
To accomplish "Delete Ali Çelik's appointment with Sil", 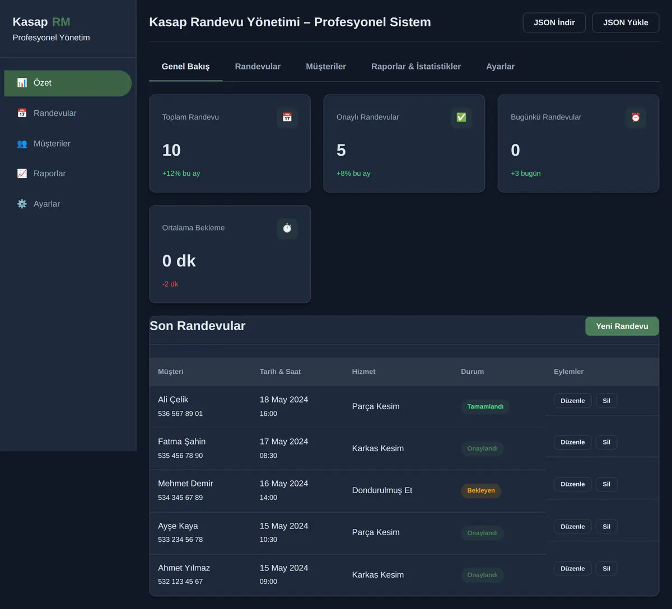I will click(606, 401).
